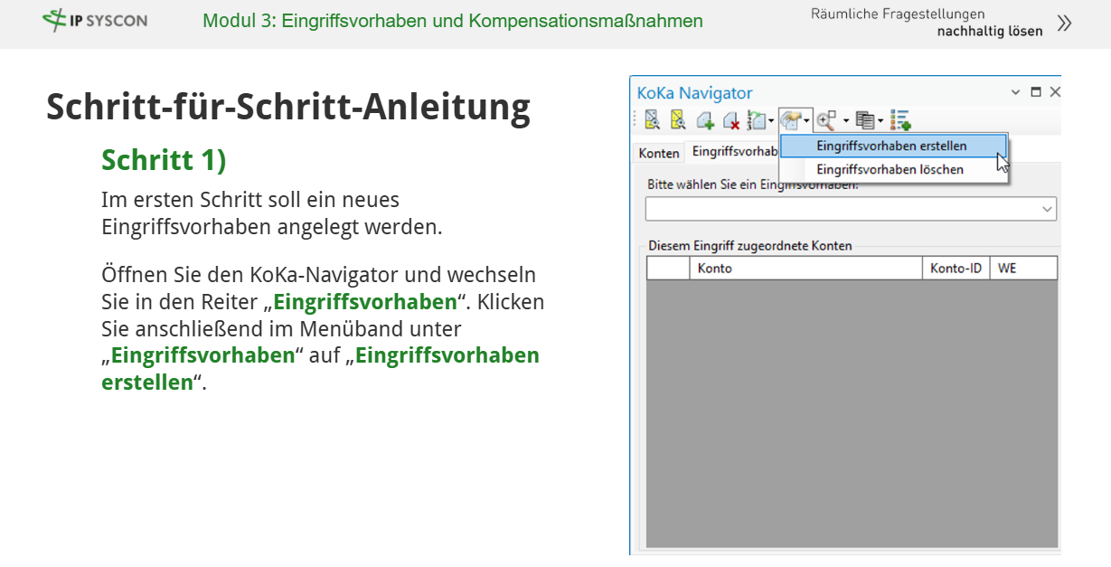1111x567 pixels.
Task: Open dropdown arrow beside the zoom magnifier
Action: [846, 120]
